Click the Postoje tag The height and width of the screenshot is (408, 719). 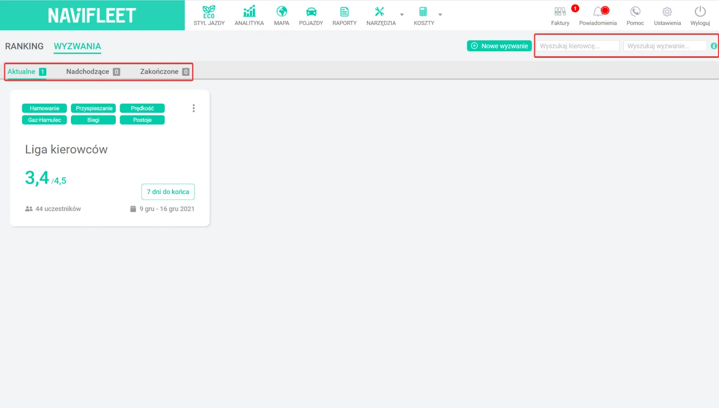142,120
